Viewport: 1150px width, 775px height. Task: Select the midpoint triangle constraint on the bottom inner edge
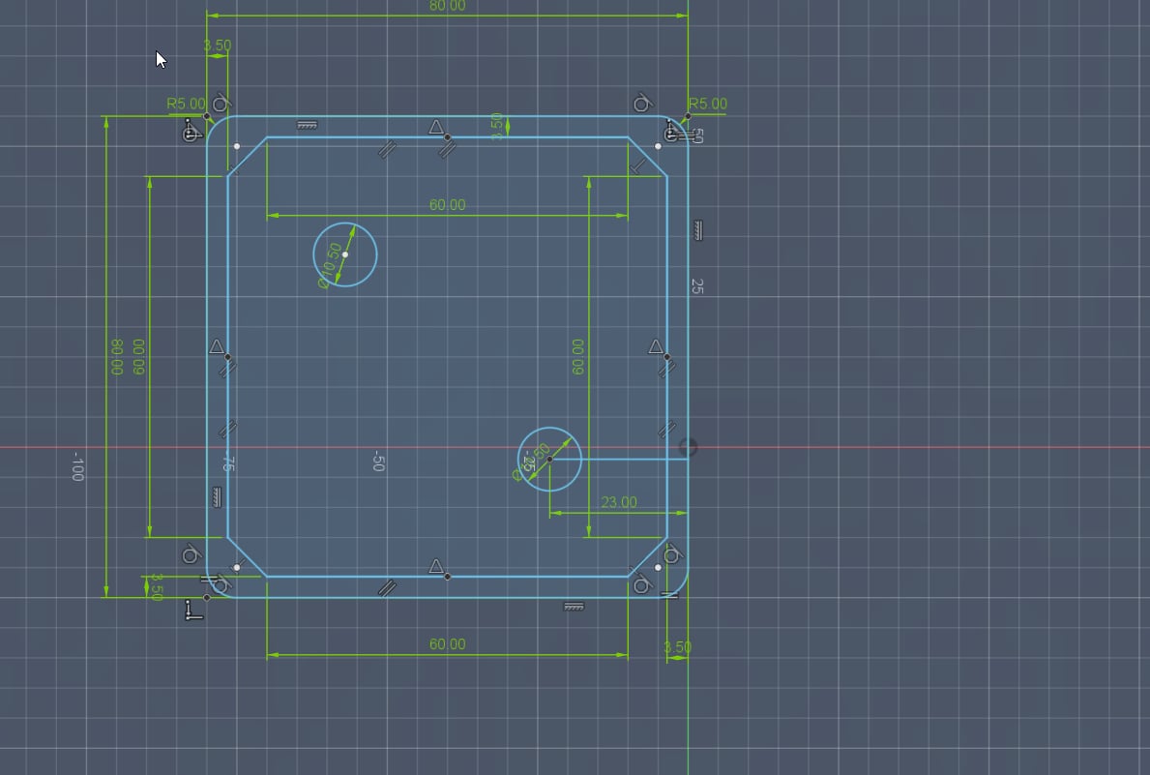pos(435,567)
